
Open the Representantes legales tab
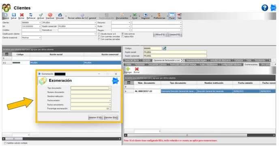(x=197, y=60)
